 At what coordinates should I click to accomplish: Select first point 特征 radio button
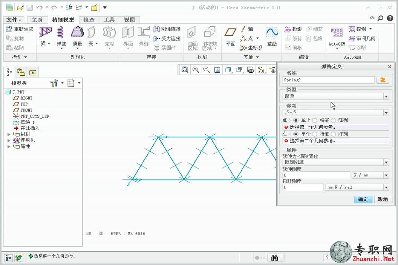[314, 120]
